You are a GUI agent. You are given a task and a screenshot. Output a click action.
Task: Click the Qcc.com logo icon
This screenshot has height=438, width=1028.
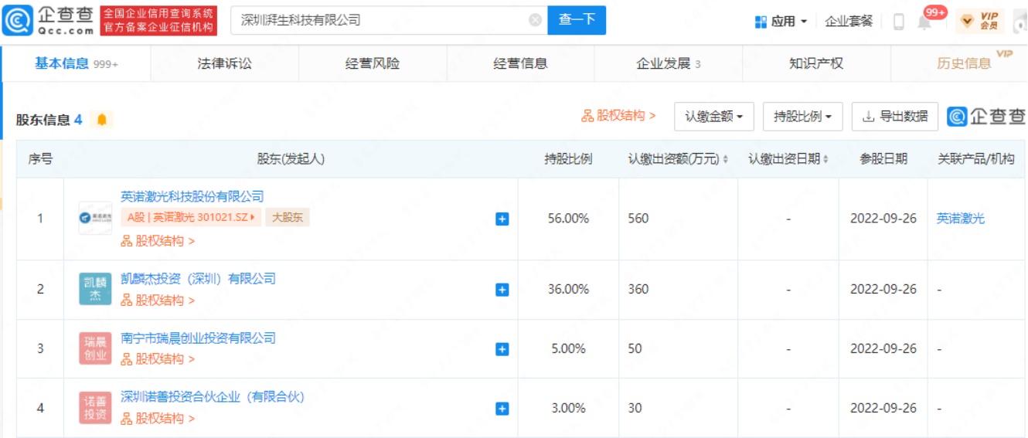tap(17, 20)
